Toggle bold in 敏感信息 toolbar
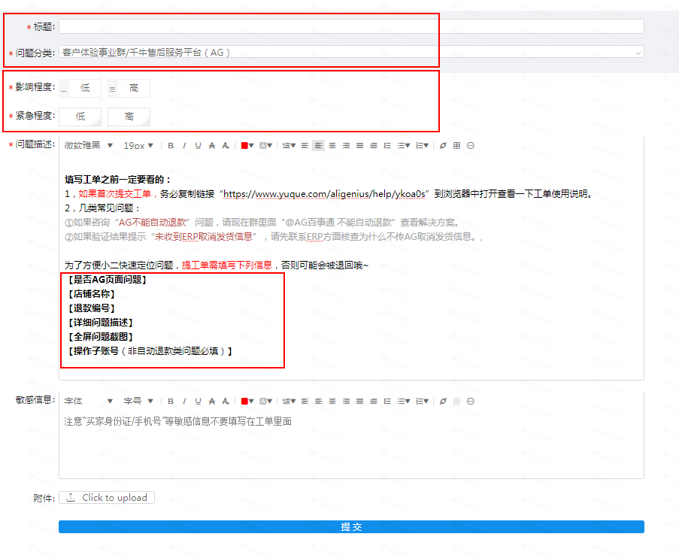 click(171, 401)
